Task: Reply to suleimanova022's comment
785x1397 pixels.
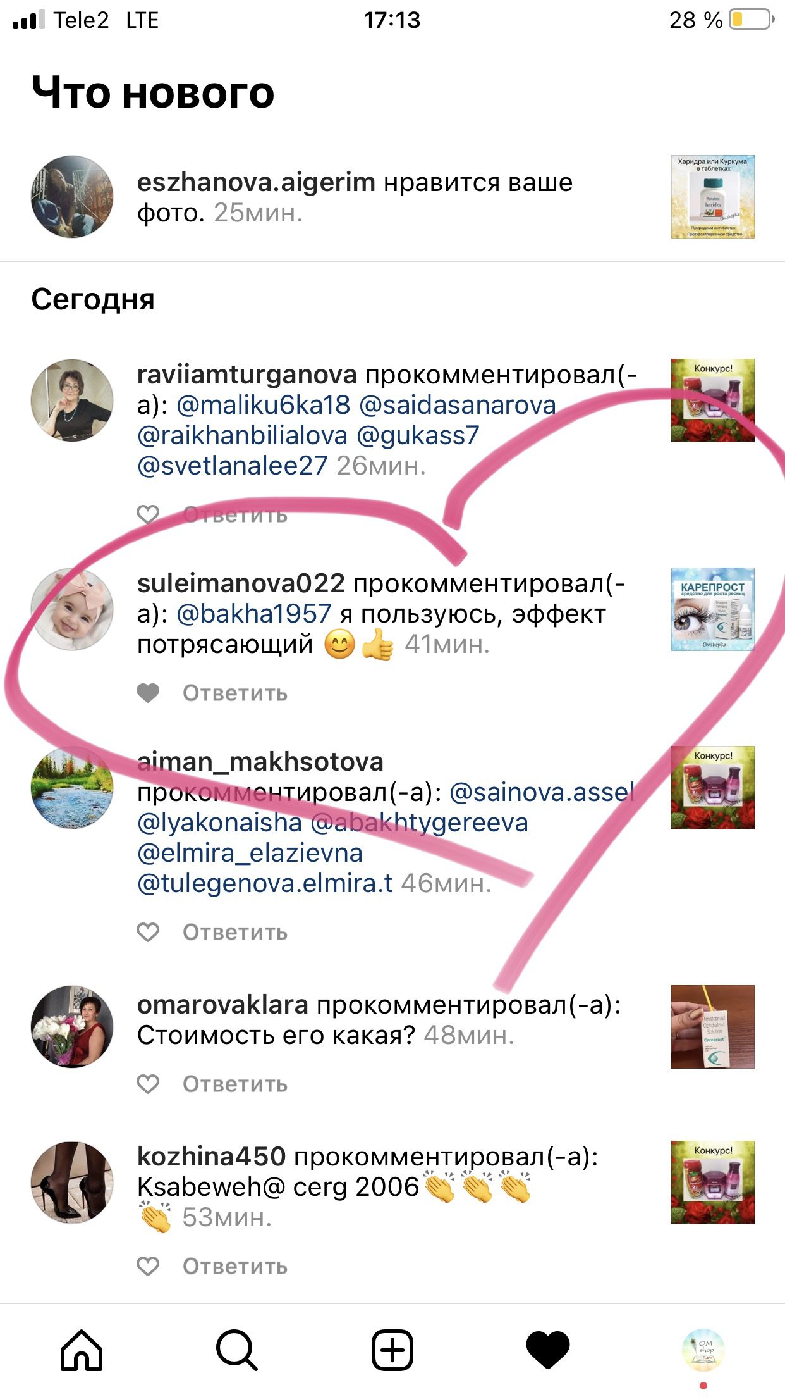Action: [x=235, y=693]
